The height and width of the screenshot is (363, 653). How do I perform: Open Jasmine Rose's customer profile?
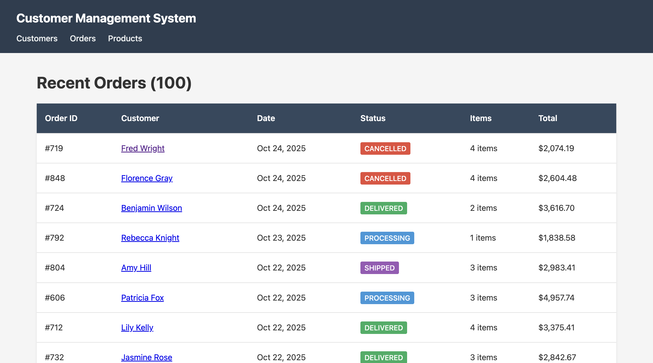pos(146,357)
